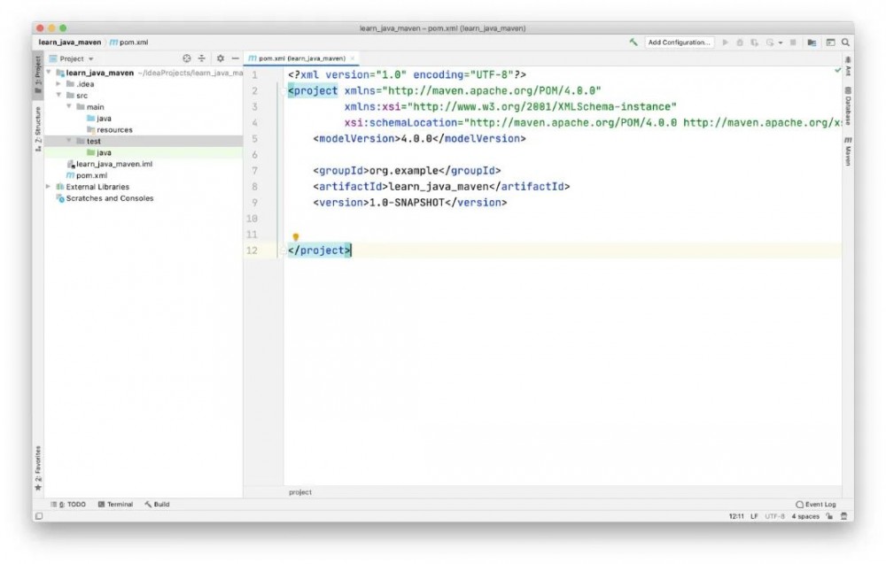Click the Add Configuration button
Image resolution: width=886 pixels, height=564 pixels.
click(x=679, y=42)
